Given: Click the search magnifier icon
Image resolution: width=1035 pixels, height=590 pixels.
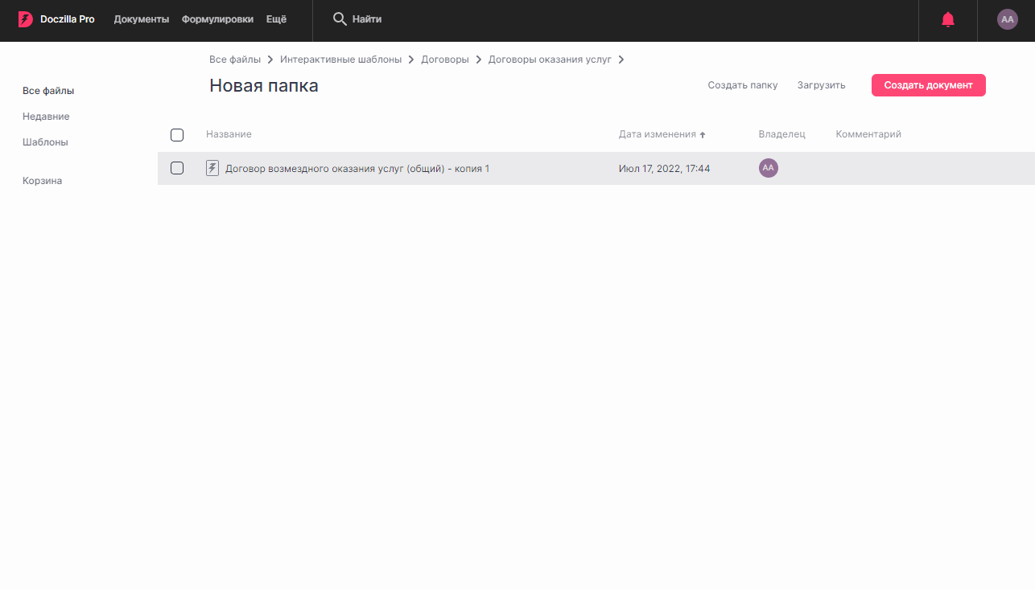Looking at the screenshot, I should coord(340,19).
